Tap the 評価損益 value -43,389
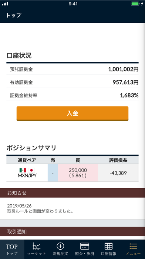This screenshot has height=259, width=145. click(x=118, y=173)
